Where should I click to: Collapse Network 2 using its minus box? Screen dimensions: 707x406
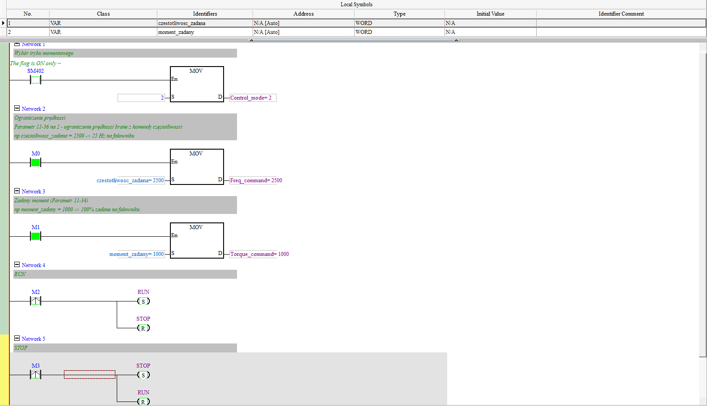[17, 109]
